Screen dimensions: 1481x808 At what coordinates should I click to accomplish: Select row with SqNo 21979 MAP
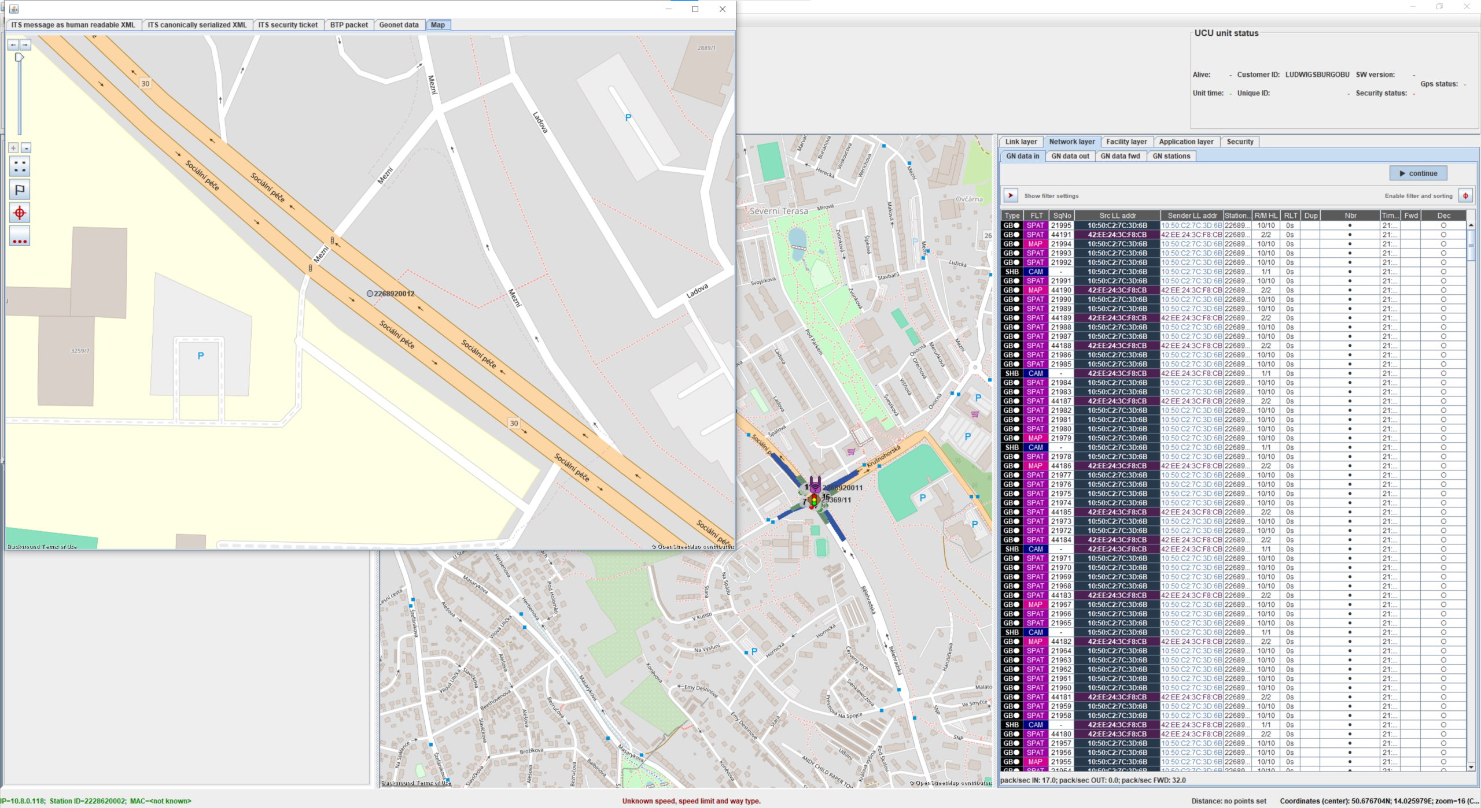tap(1233, 438)
